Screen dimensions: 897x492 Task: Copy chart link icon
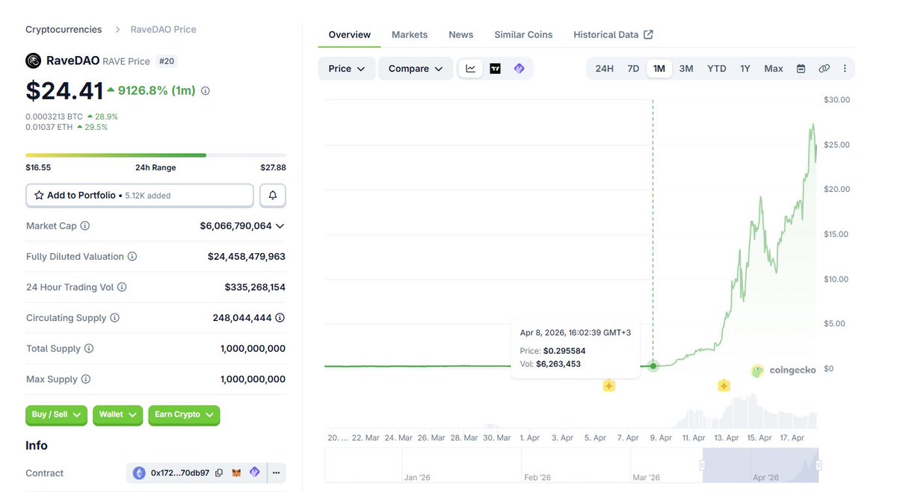[x=824, y=69]
